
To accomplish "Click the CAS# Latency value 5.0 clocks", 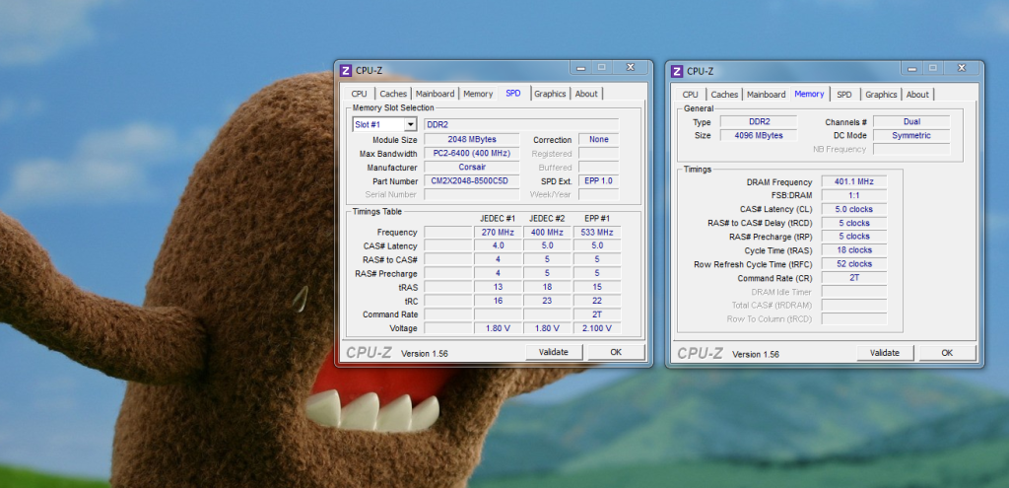I will tap(854, 209).
